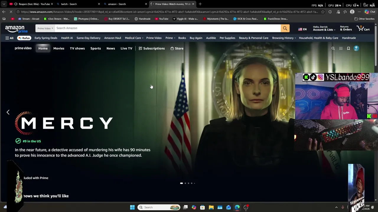Screen dimensions: 378x212
Task: Open the Edge profile icon
Action: click(x=352, y=12)
